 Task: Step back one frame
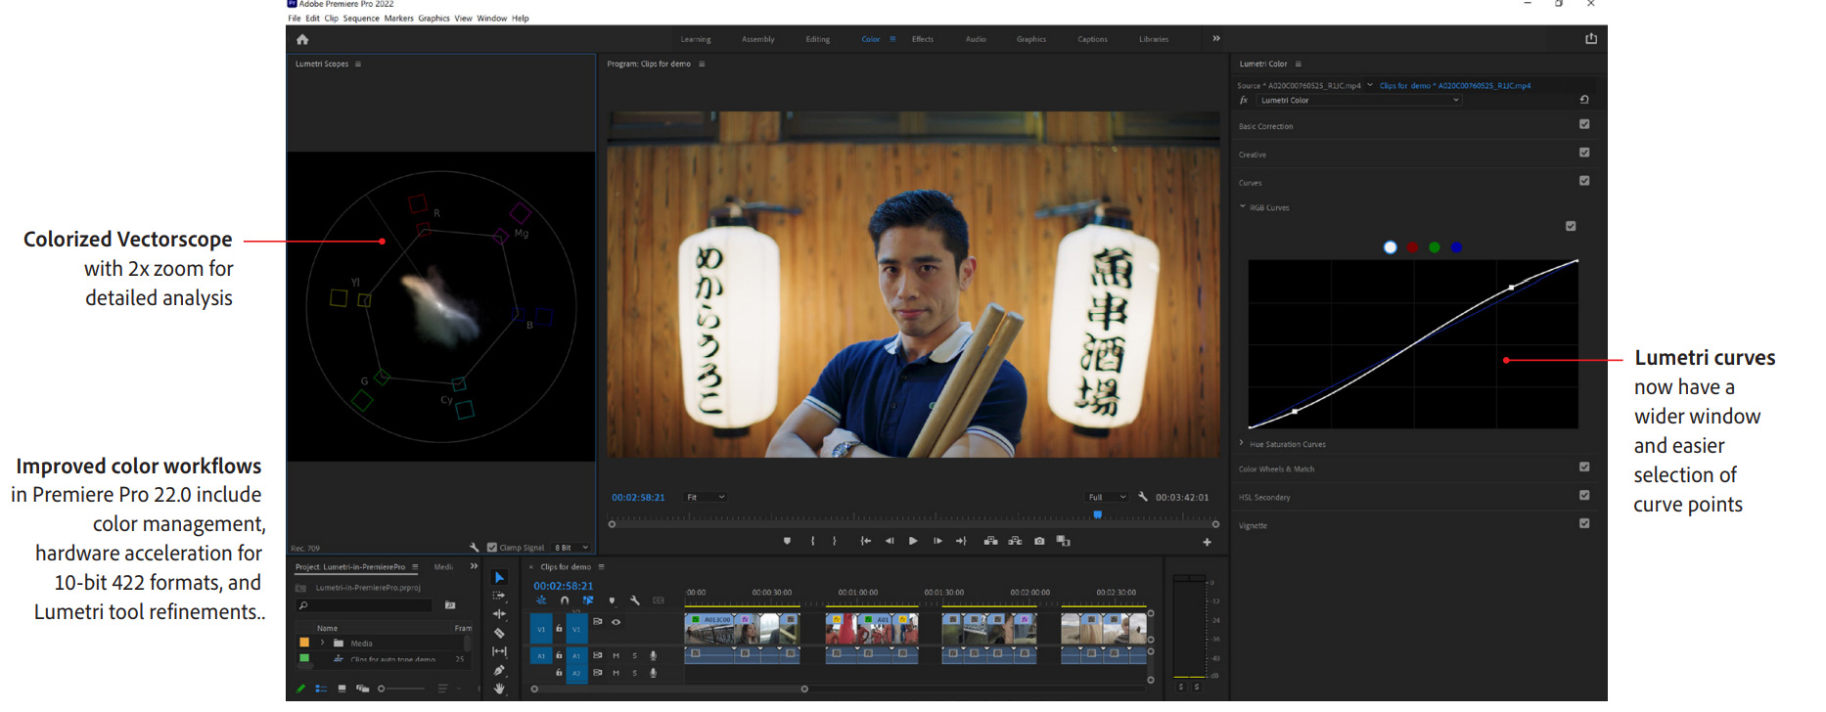pyautogui.click(x=890, y=541)
